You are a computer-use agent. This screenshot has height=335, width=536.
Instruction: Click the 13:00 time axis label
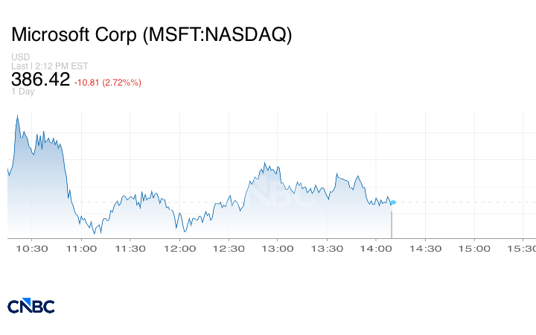coord(278,249)
